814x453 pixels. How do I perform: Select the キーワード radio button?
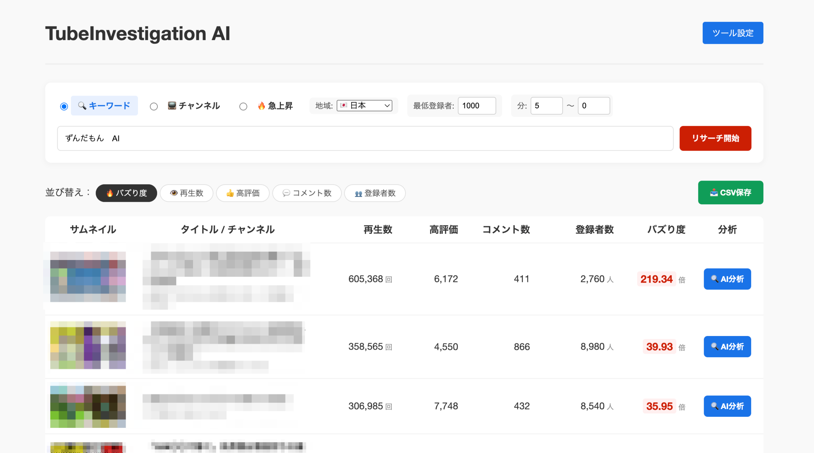click(64, 106)
